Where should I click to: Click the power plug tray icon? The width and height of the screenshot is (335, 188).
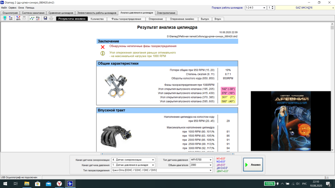click(x=277, y=183)
